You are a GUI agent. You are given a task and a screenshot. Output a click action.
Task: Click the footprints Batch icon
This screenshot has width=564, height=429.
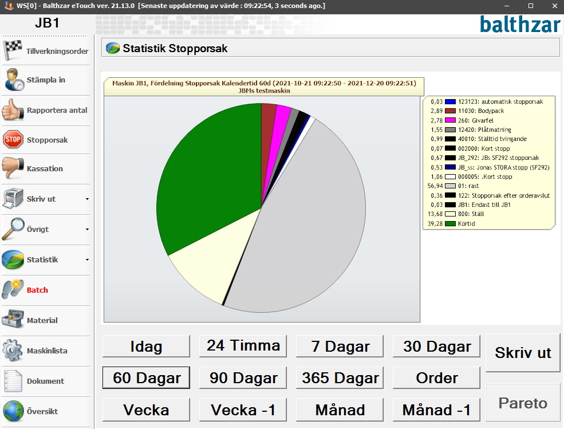pos(13,290)
